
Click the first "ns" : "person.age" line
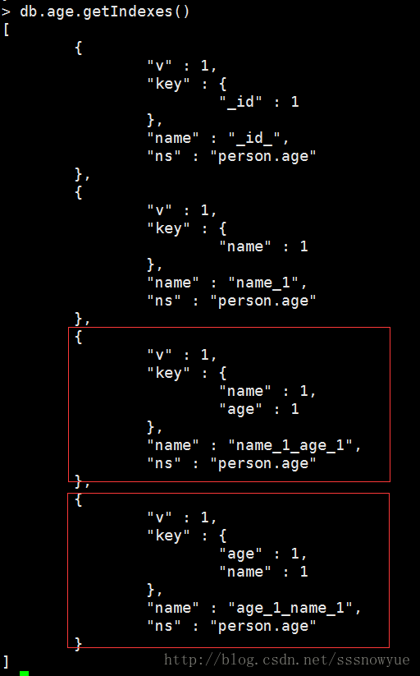click(x=232, y=157)
